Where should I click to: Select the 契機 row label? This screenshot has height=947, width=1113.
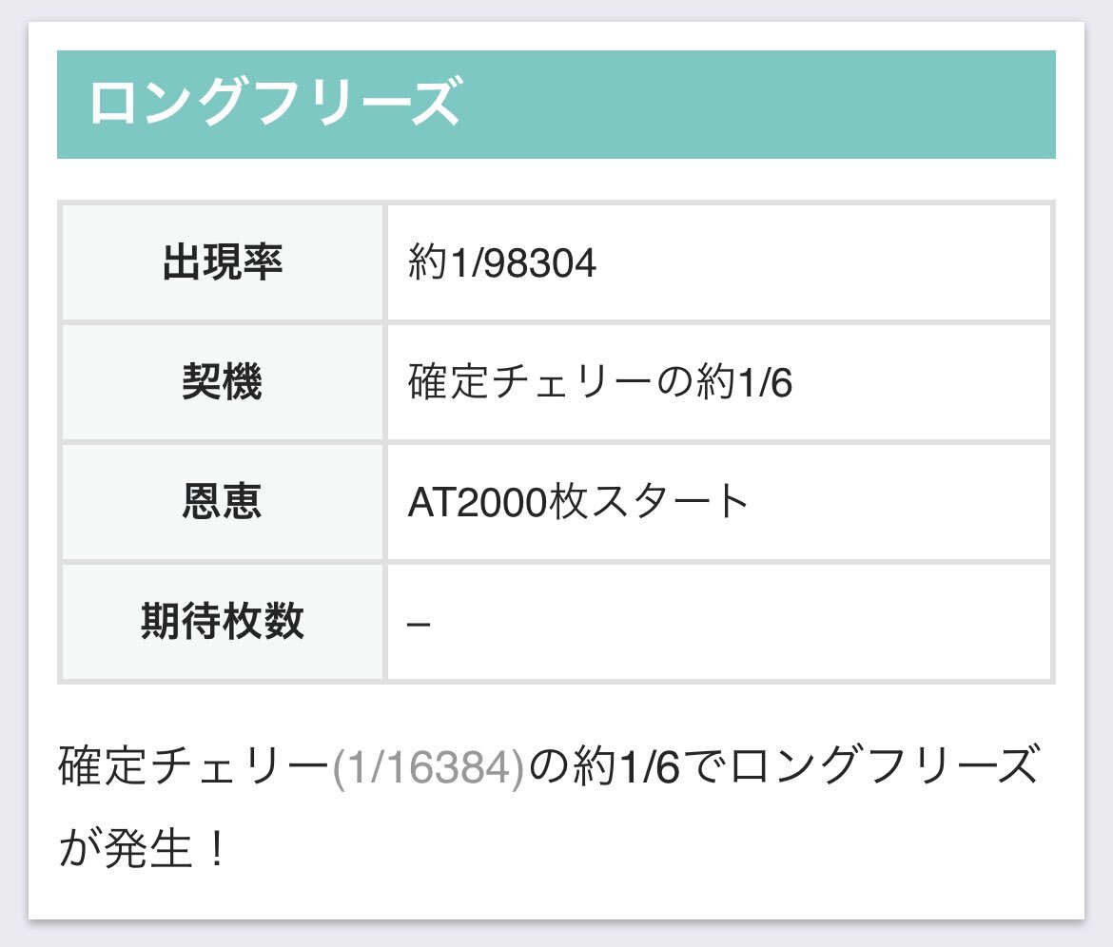click(x=223, y=381)
